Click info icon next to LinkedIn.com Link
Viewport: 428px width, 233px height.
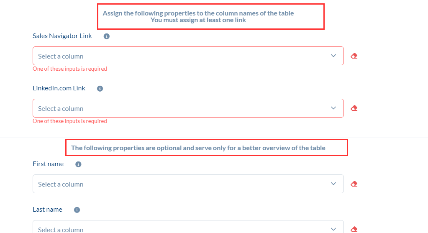point(100,89)
